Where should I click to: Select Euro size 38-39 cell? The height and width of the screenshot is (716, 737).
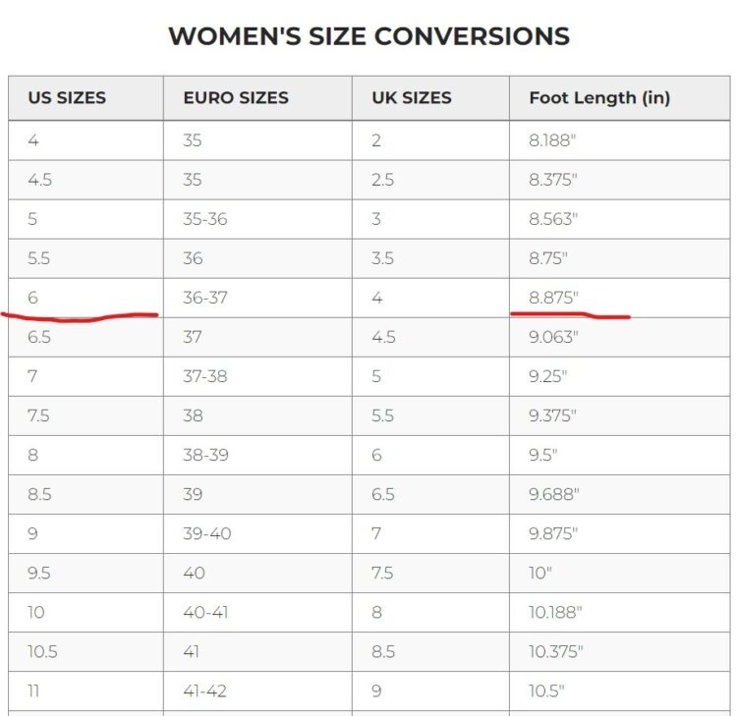pyautogui.click(x=205, y=455)
